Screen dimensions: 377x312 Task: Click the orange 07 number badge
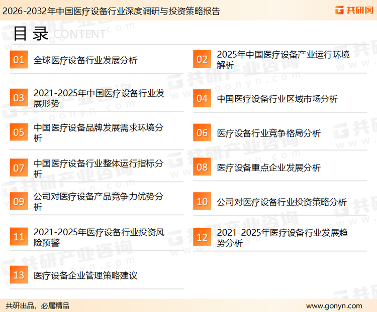[x=19, y=168]
